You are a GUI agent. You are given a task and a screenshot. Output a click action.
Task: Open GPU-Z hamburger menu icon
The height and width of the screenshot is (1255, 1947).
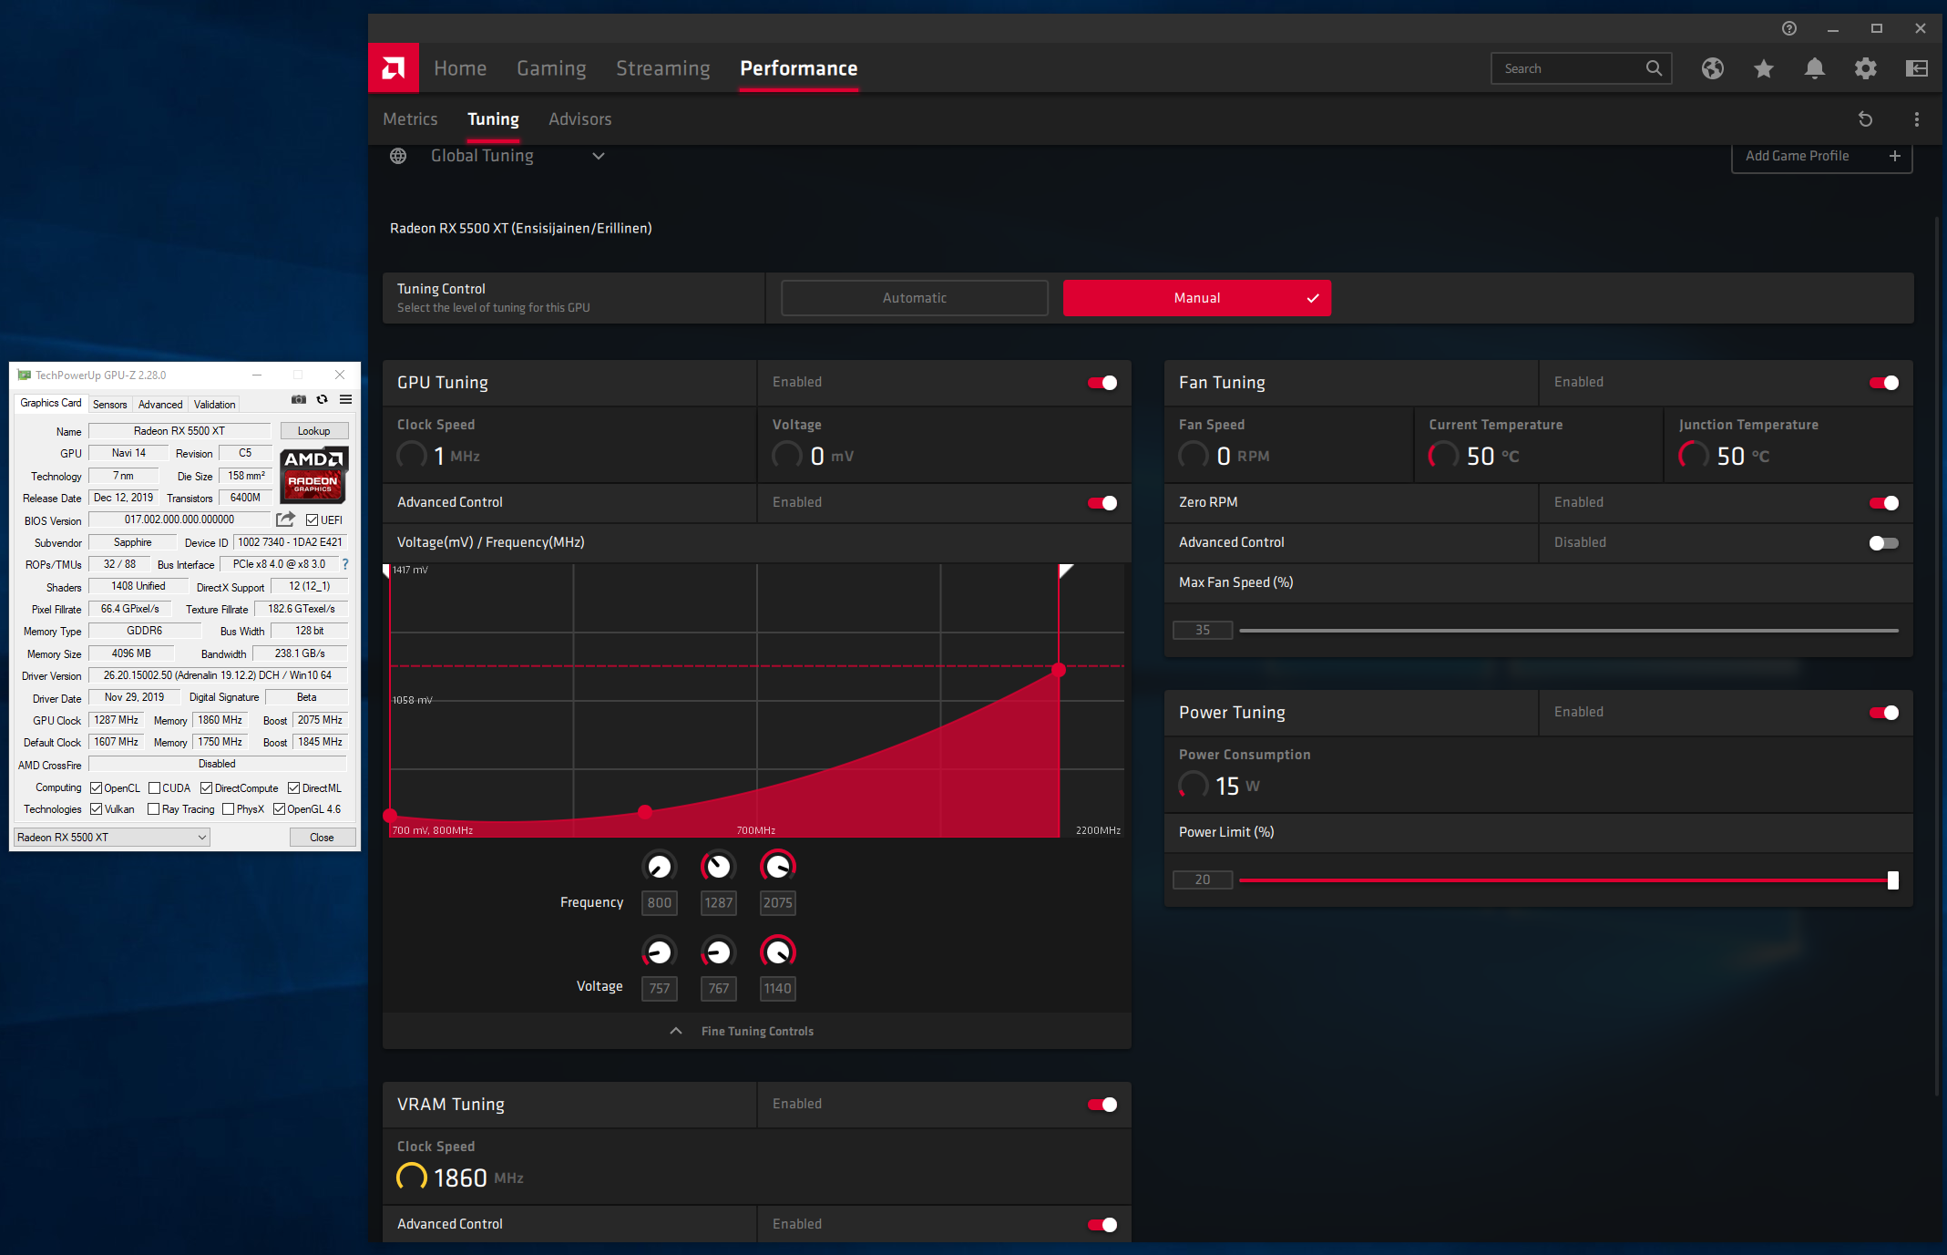click(346, 399)
